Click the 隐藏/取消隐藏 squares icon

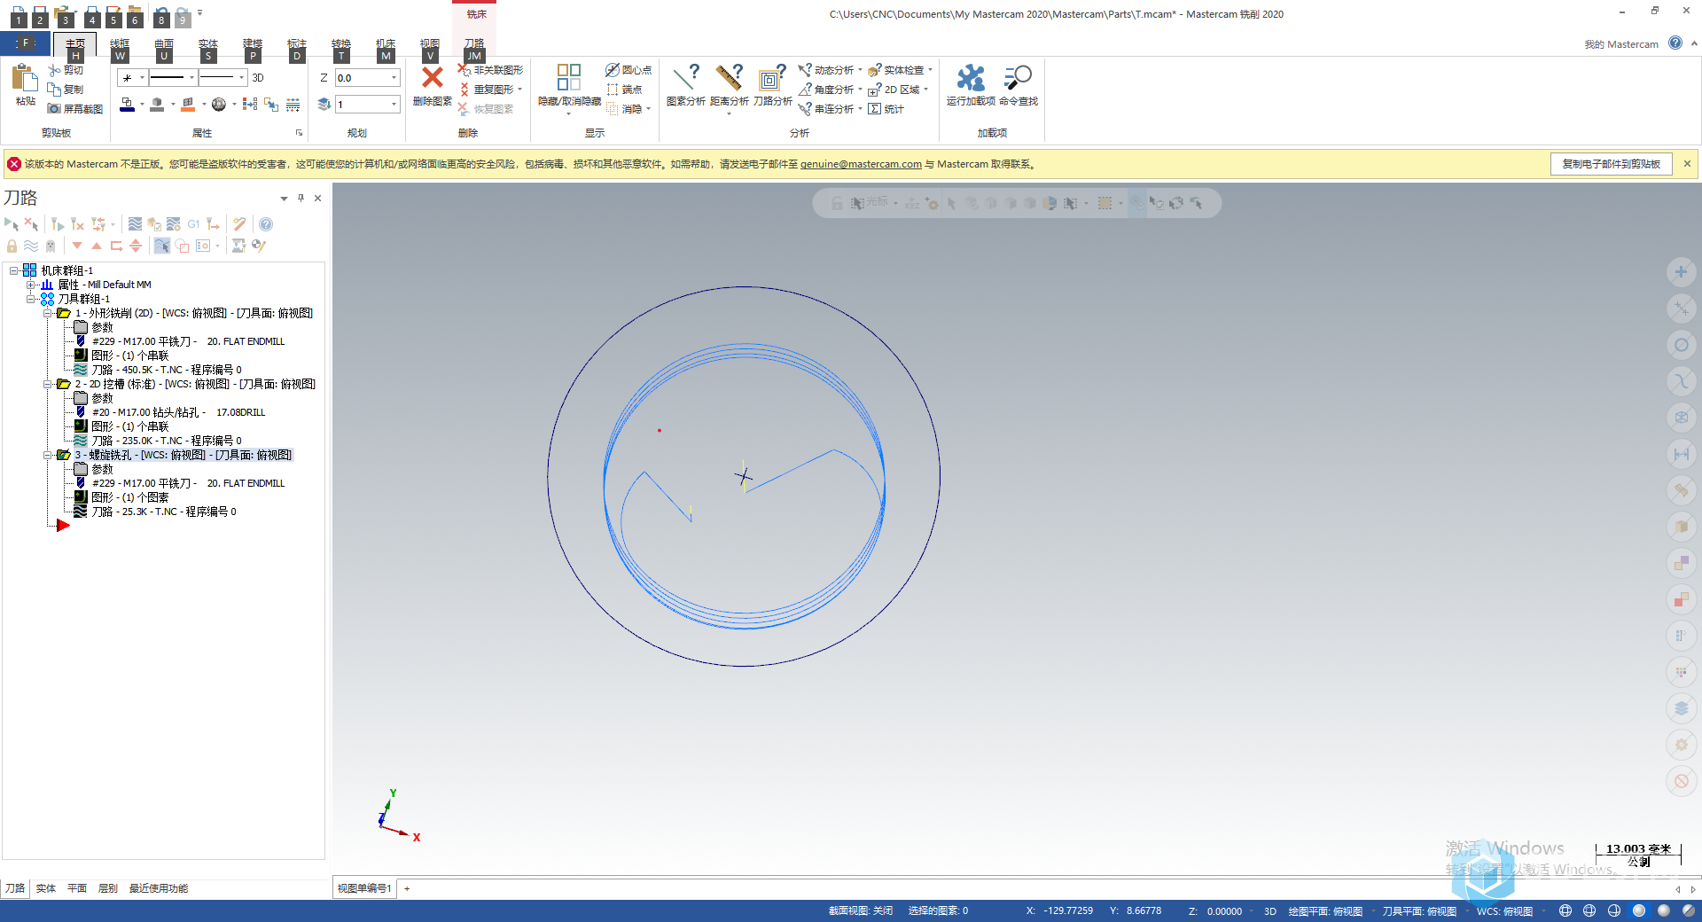tap(569, 77)
